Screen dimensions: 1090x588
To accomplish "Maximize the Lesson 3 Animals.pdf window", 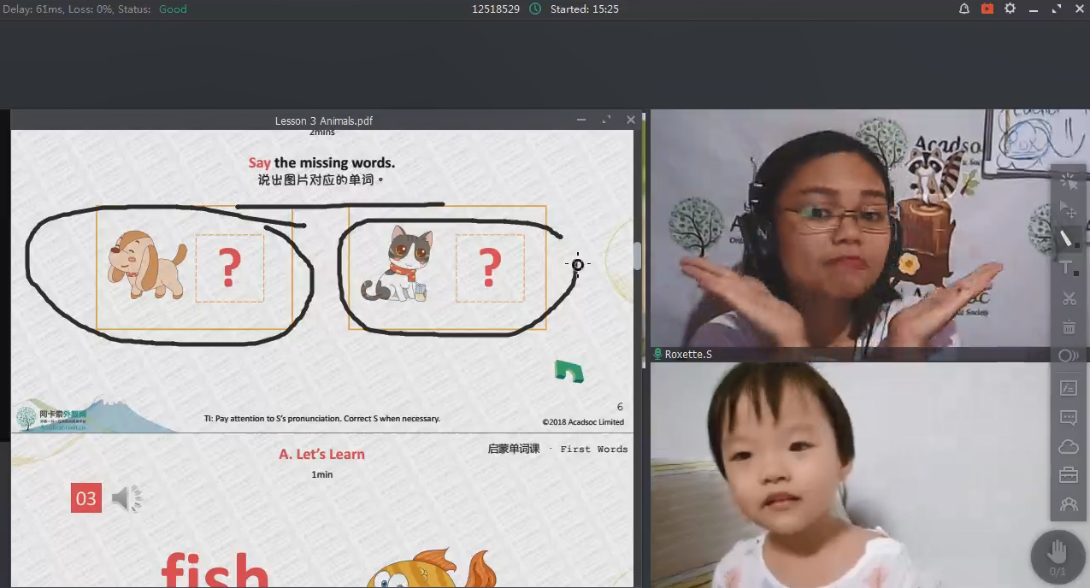I will coord(607,120).
